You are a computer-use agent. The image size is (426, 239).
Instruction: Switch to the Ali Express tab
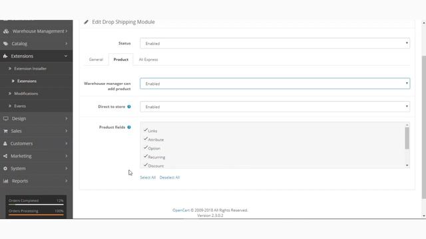tap(148, 59)
